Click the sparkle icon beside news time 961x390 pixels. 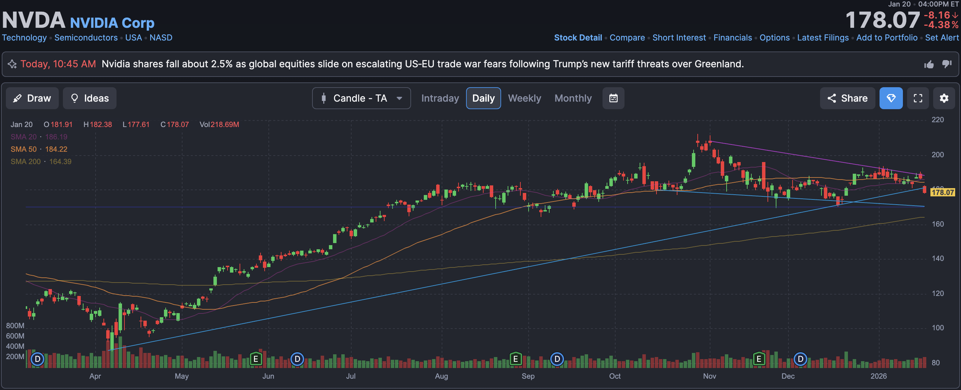[12, 64]
